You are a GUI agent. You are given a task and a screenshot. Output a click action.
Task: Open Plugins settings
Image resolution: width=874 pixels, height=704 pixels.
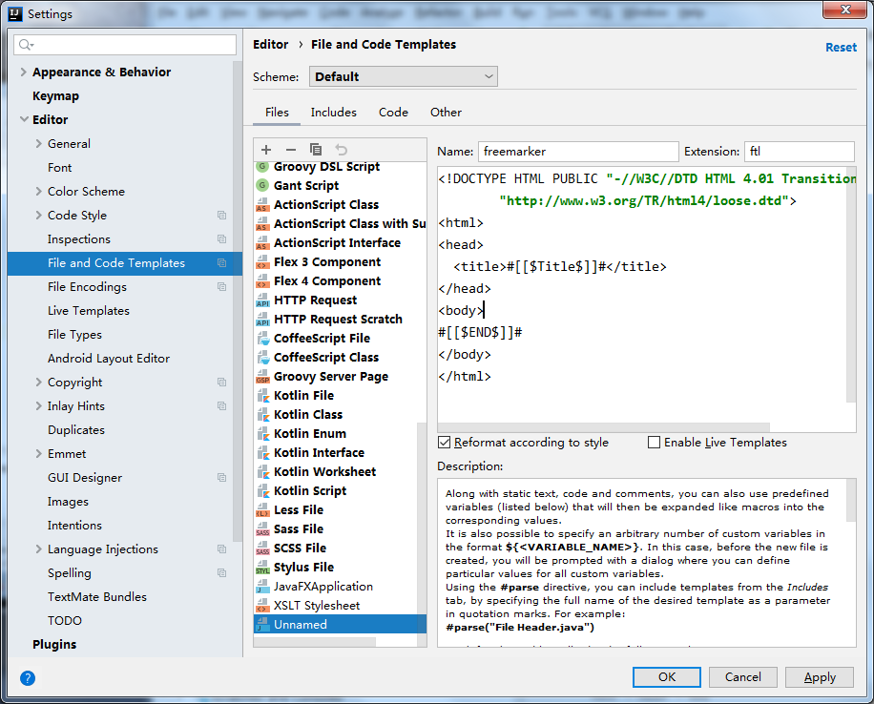[x=54, y=644]
